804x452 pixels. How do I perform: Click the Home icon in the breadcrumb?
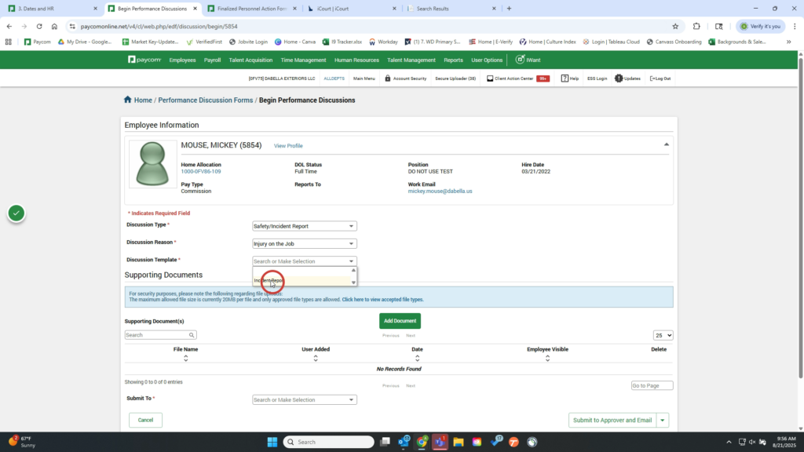[x=128, y=100]
